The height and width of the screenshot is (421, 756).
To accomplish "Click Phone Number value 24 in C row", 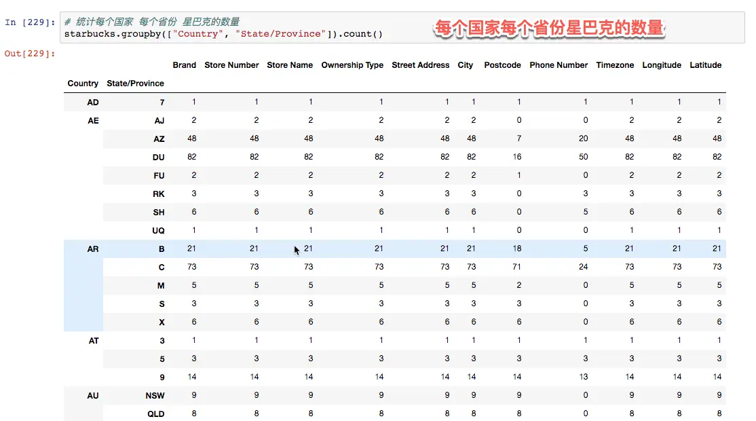I will [584, 267].
